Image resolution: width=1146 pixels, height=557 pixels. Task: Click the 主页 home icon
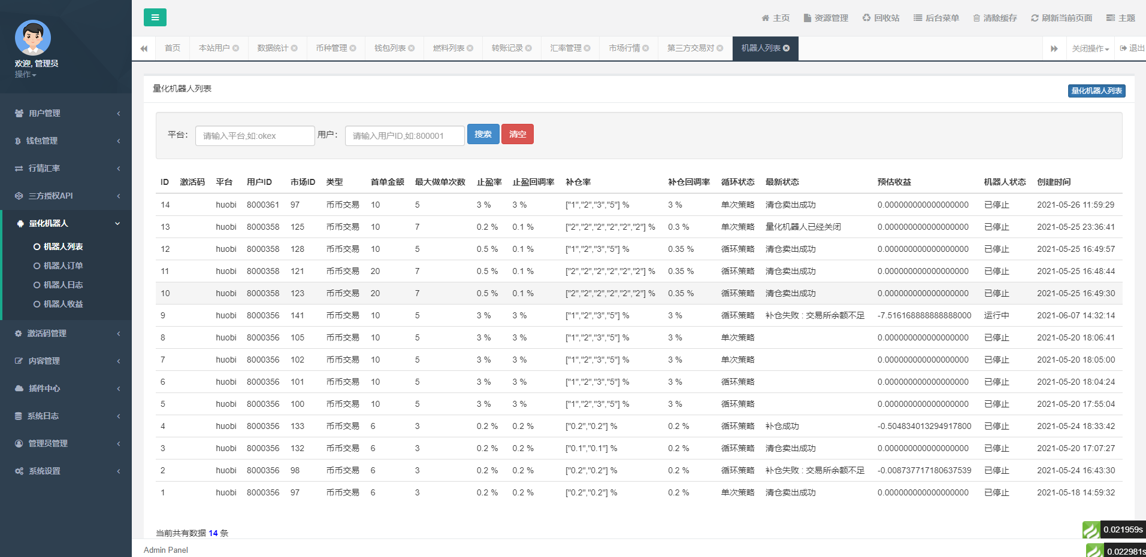coord(775,17)
